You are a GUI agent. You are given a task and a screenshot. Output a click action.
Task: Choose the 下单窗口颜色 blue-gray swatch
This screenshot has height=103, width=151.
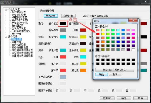click(x=63, y=77)
